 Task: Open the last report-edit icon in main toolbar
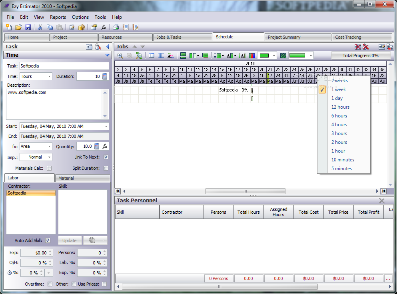[136, 27]
